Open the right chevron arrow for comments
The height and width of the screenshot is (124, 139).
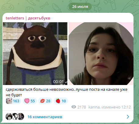coord(128,117)
